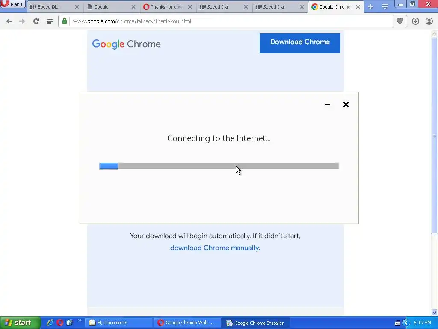
Task: Open My Documents taskbar button
Action: pyautogui.click(x=118, y=323)
